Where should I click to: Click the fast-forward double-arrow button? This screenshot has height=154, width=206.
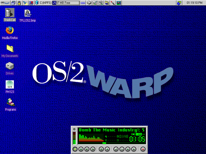point(93,149)
